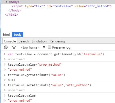This screenshot has height=103, width=115.
Task: Enable the Preserve log checkbox
Action: click(49, 47)
